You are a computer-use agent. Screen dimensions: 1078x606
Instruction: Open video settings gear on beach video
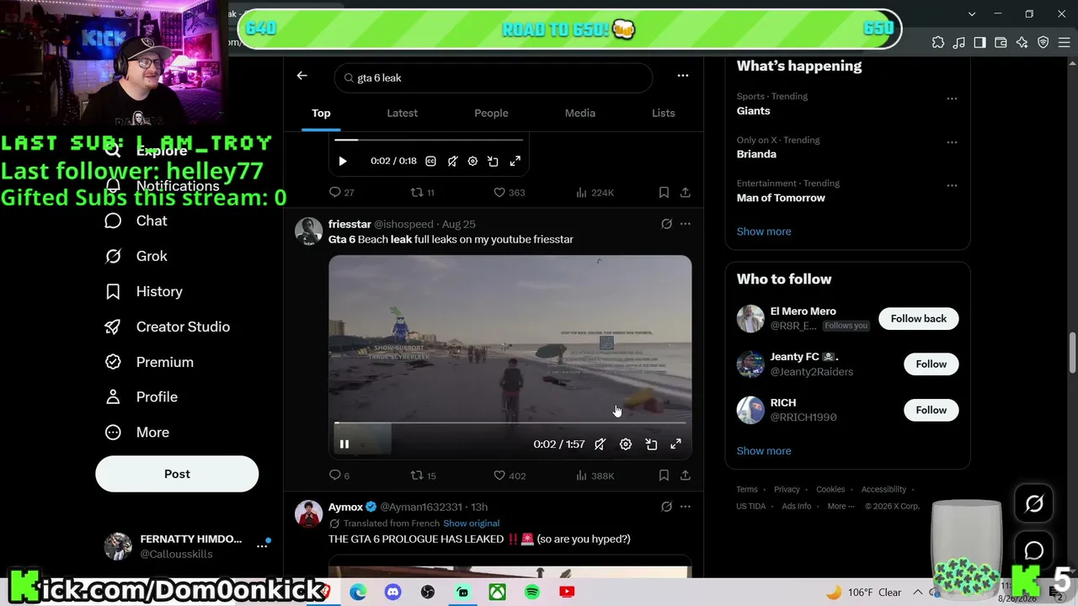(626, 444)
